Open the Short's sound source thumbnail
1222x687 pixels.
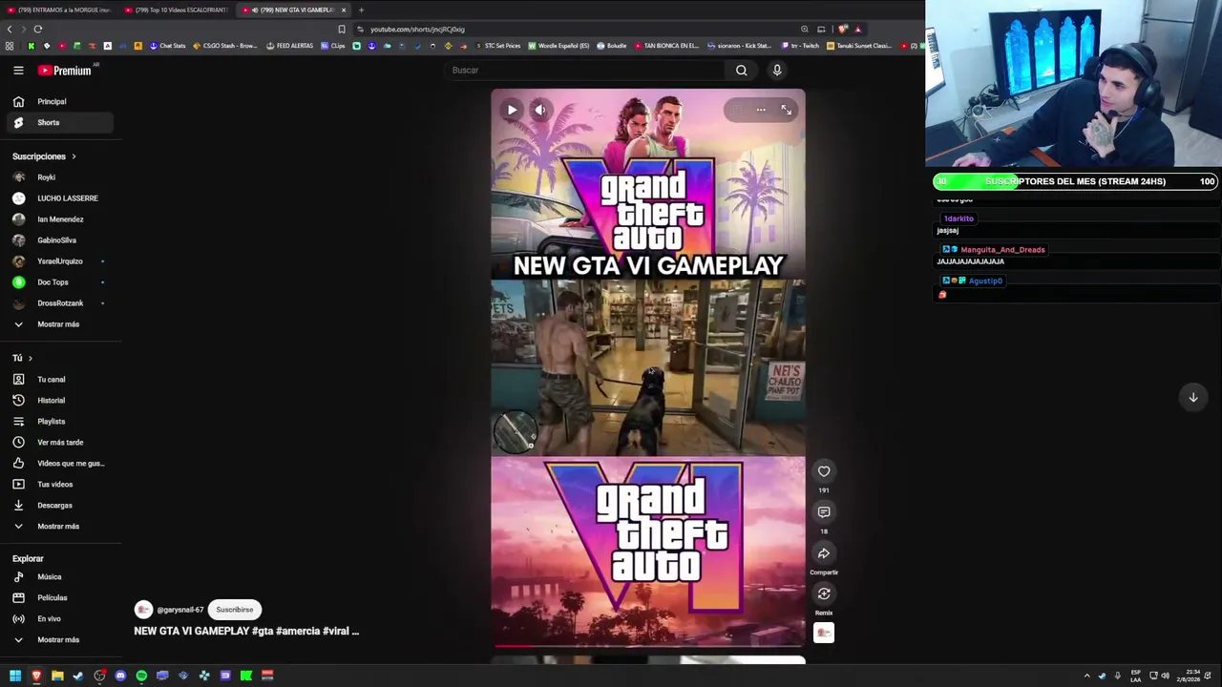[x=824, y=633]
